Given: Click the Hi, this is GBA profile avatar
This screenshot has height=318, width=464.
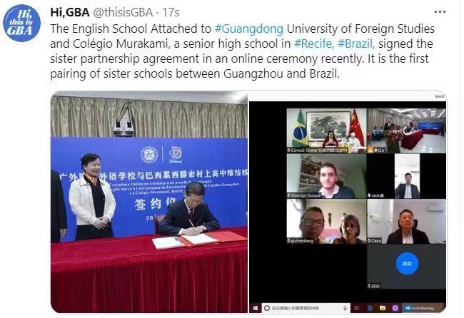Looking at the screenshot, I should 21,23.
